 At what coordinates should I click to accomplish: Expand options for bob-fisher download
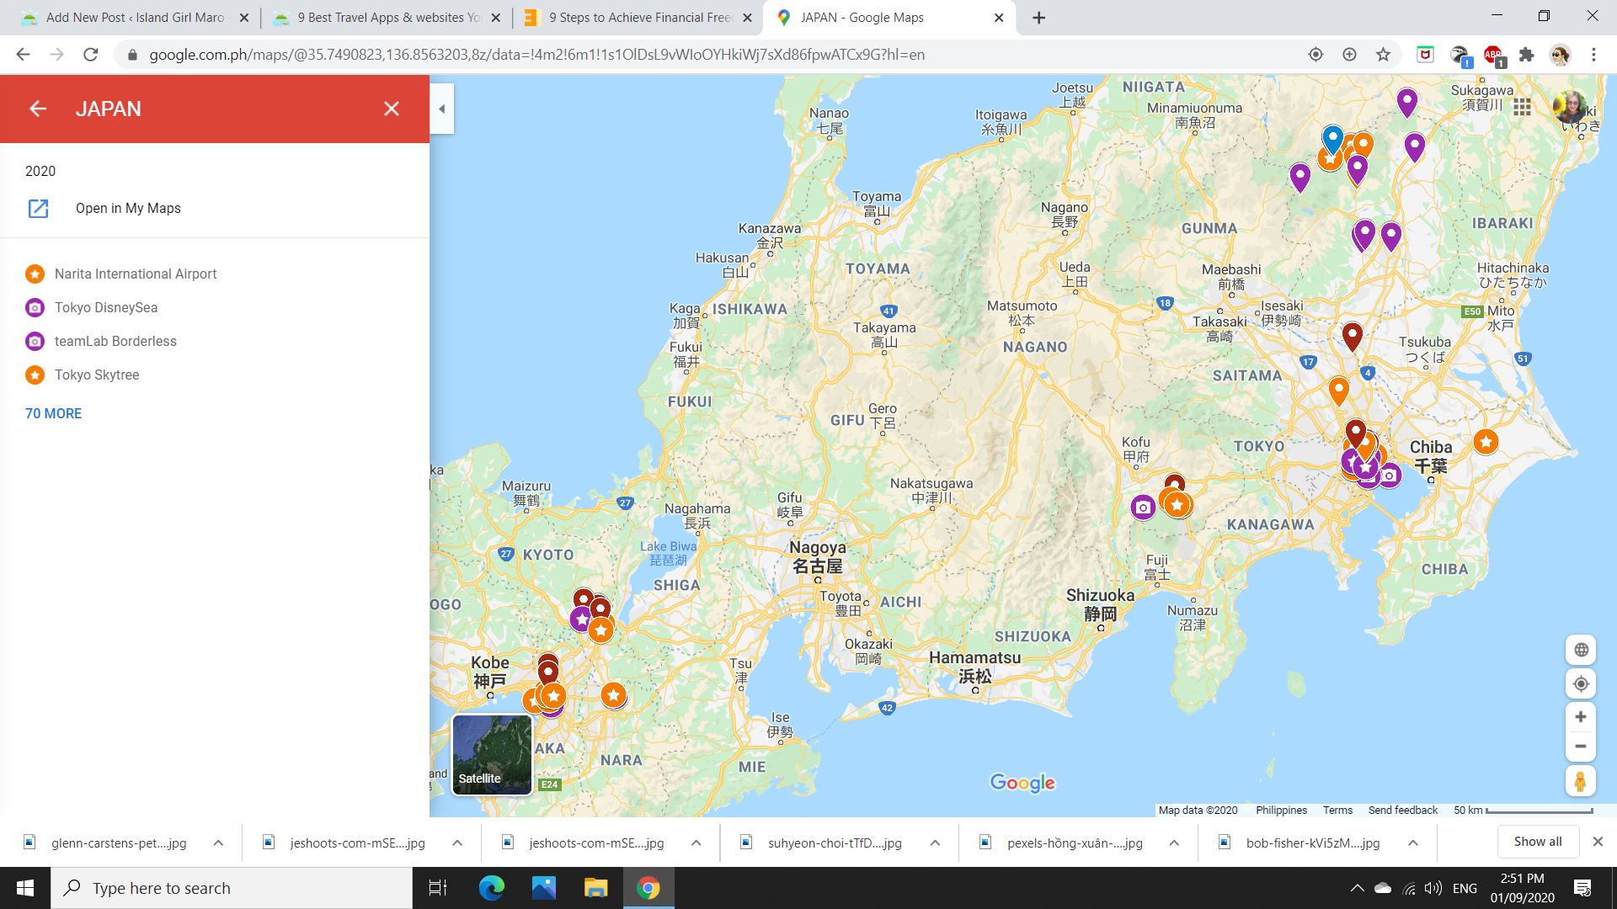coord(1413,843)
